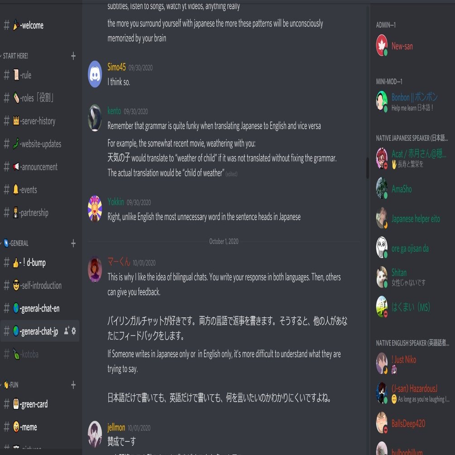
Task: Add a channel to FUN category
Action: [x=73, y=385]
